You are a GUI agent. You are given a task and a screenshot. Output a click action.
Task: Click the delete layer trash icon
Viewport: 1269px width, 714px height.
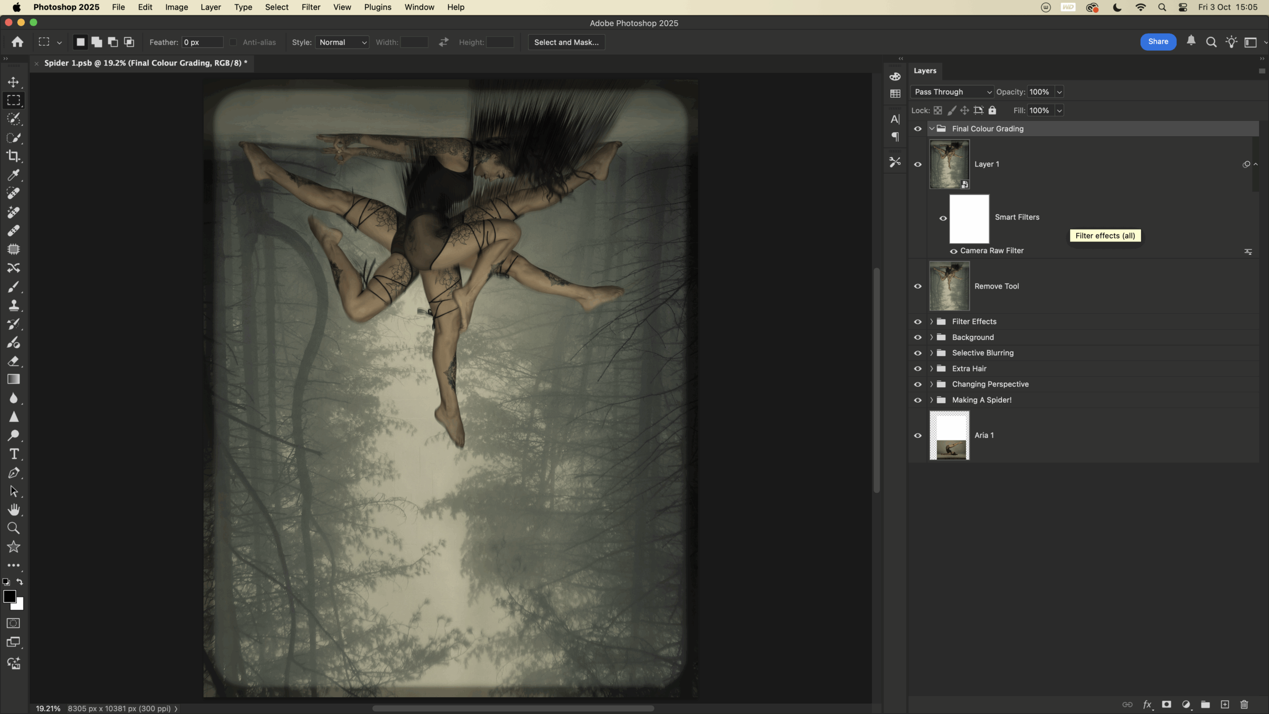[x=1244, y=705]
